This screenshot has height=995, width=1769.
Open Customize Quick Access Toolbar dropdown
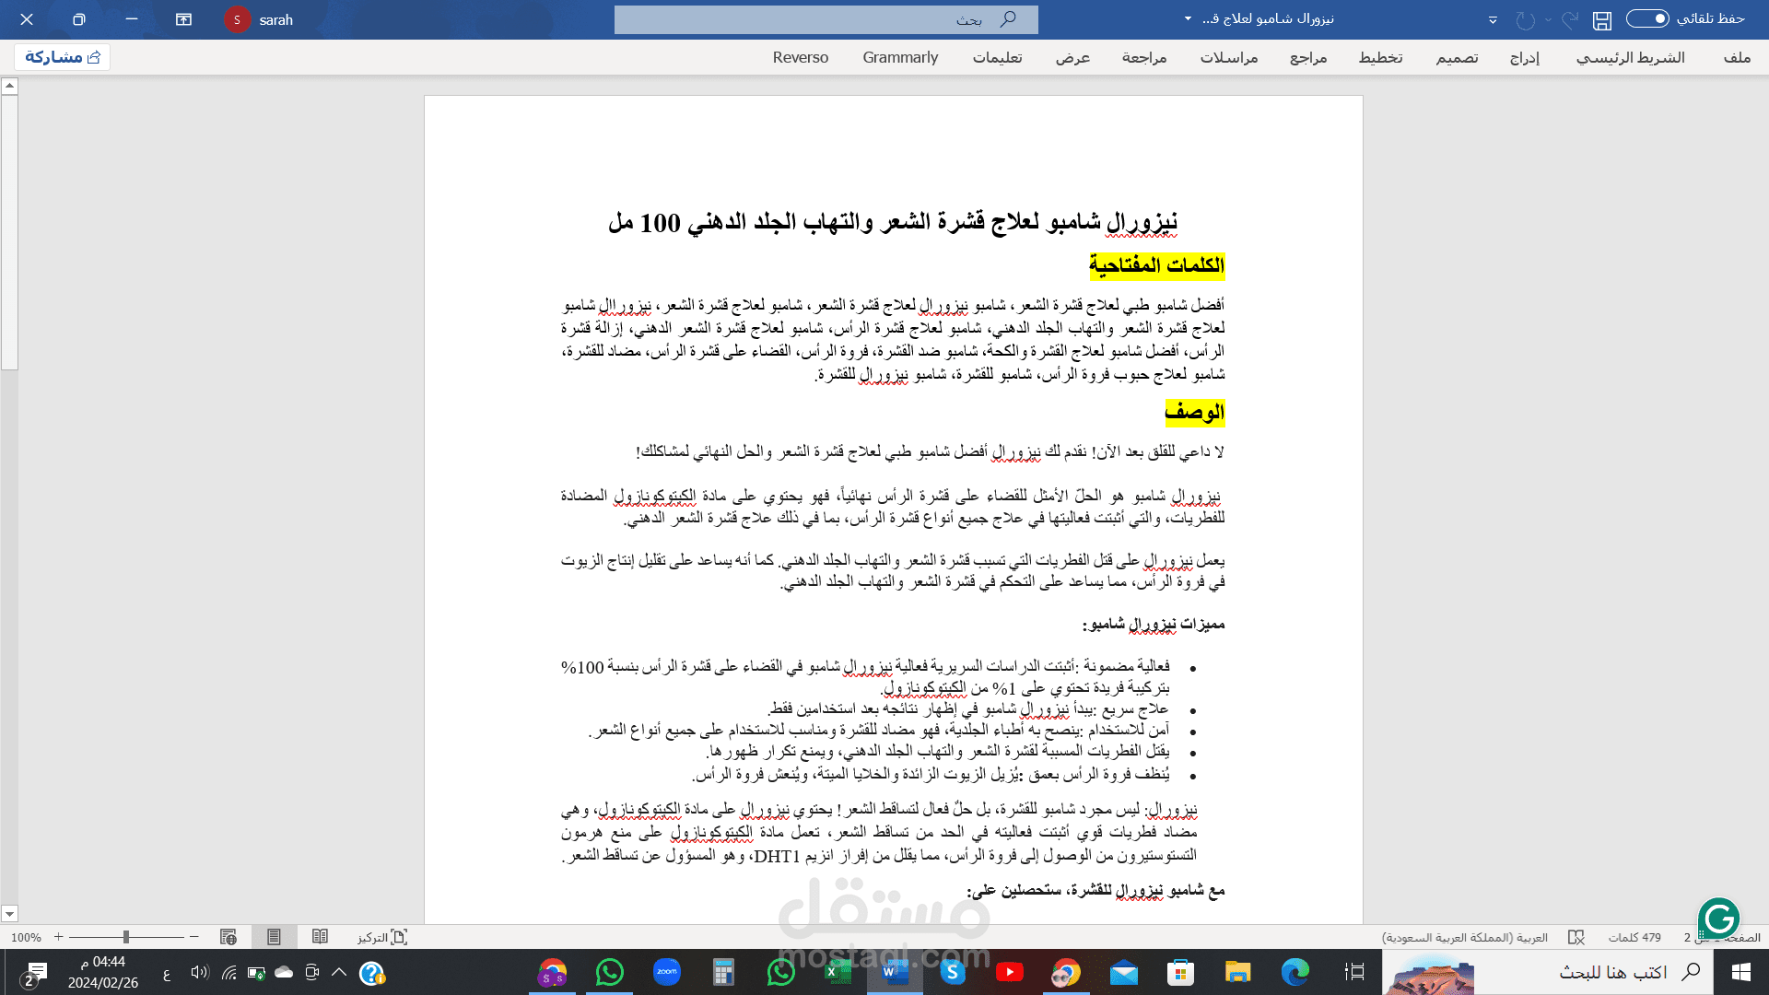(1493, 19)
